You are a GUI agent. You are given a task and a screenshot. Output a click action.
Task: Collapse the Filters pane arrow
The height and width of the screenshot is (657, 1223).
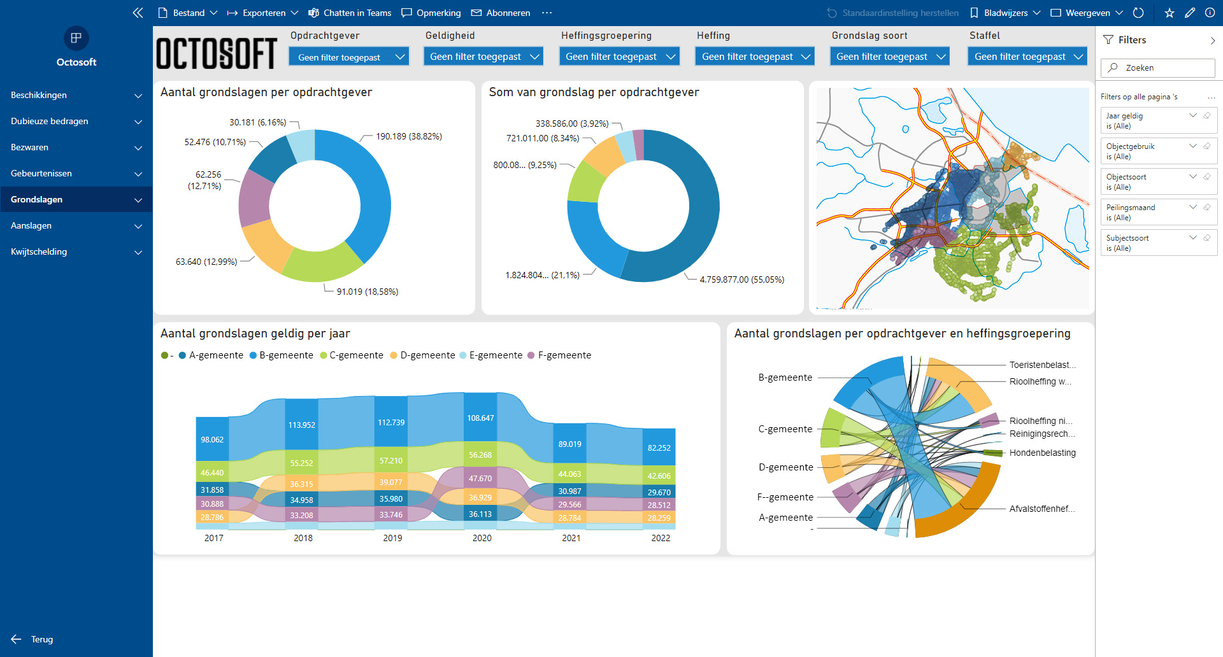click(x=1212, y=40)
